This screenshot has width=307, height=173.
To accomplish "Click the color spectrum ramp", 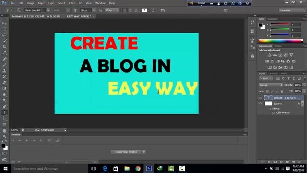I will point(281,41).
